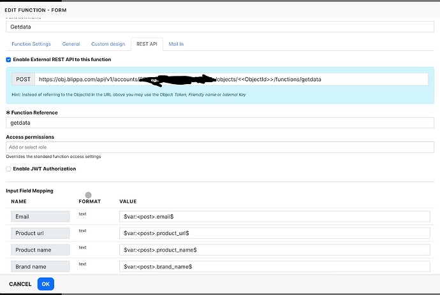Enable JWT Authorization checkbox

tap(8, 169)
